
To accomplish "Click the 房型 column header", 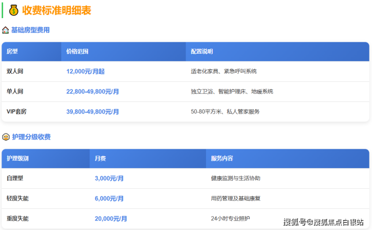I will click(x=12, y=51).
